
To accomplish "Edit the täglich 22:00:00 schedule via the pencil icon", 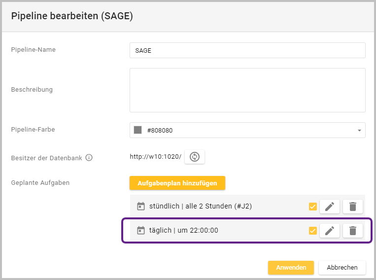I will coord(330,231).
